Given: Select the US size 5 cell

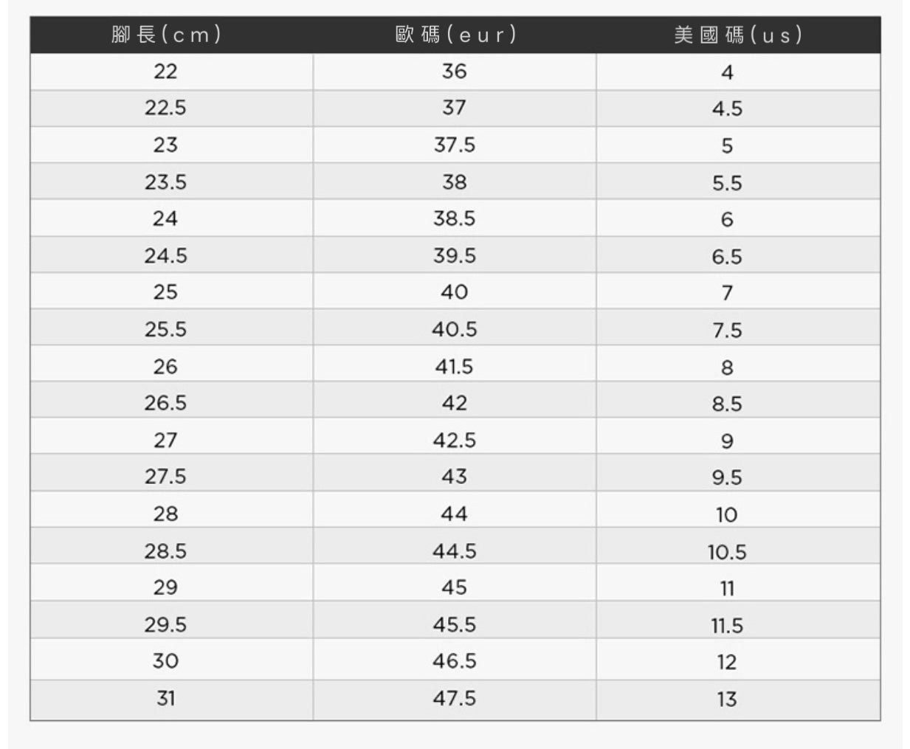Looking at the screenshot, I should 738,145.
